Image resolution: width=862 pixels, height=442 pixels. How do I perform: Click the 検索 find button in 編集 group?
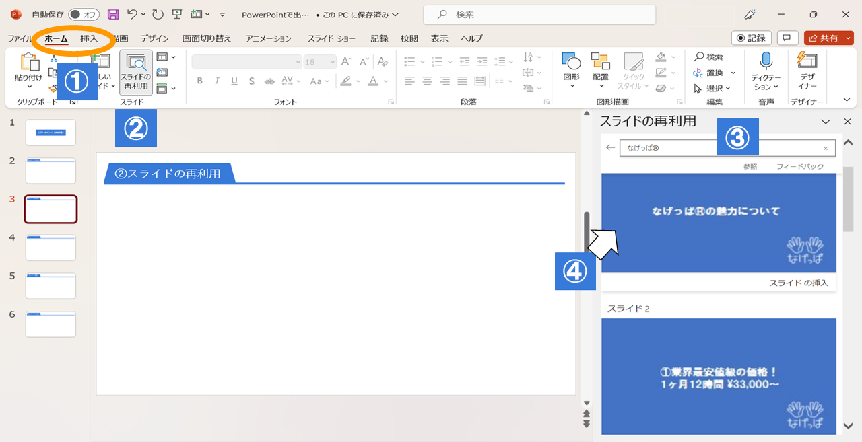708,57
